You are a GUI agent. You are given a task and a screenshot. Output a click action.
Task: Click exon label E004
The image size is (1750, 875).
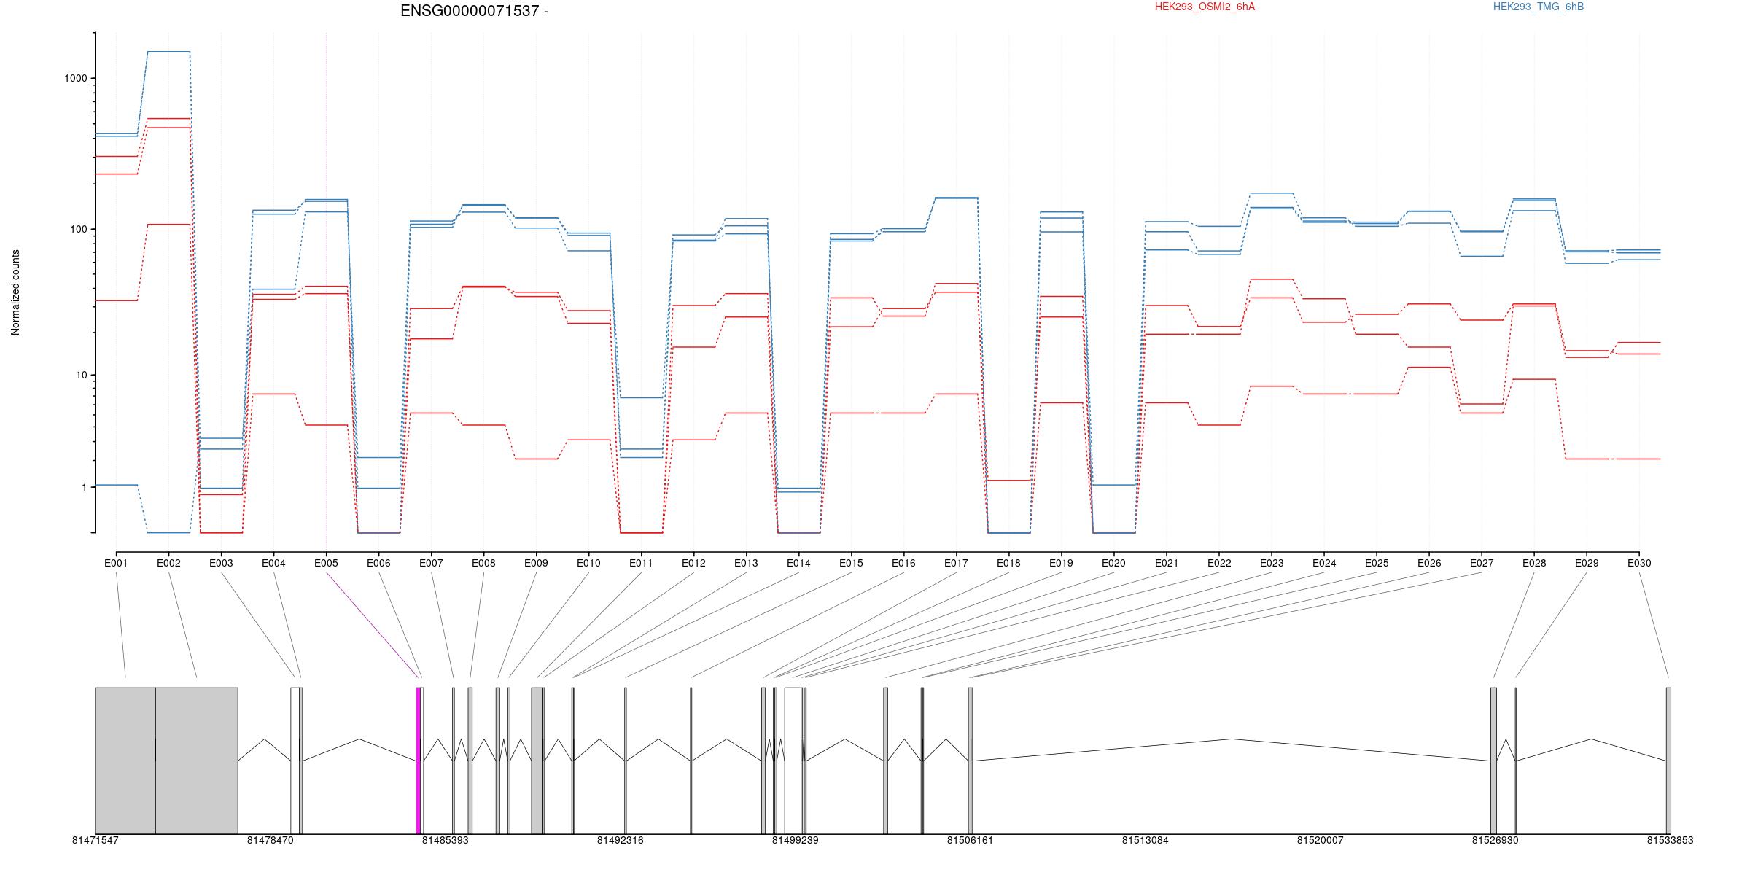tap(273, 563)
